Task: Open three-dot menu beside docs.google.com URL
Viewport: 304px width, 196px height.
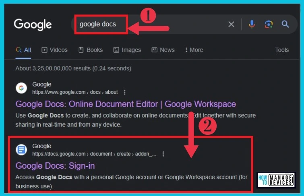Action: point(163,154)
